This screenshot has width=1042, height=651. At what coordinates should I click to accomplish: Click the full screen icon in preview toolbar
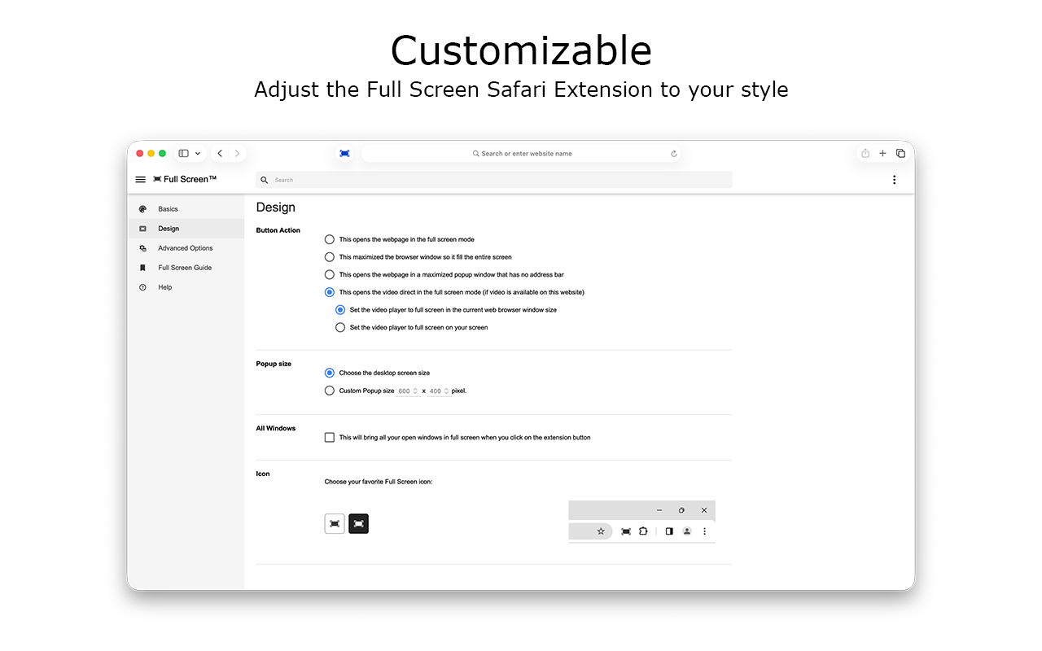tap(626, 531)
